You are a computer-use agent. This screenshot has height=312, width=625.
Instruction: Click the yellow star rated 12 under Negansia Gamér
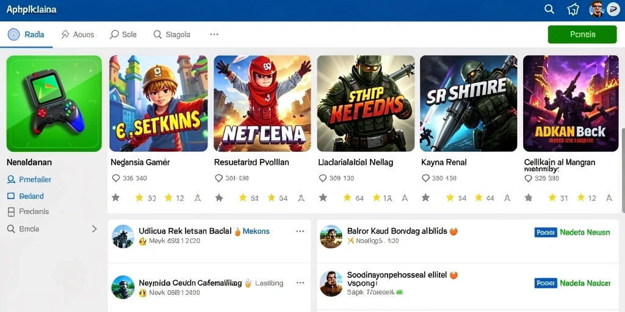[168, 197]
